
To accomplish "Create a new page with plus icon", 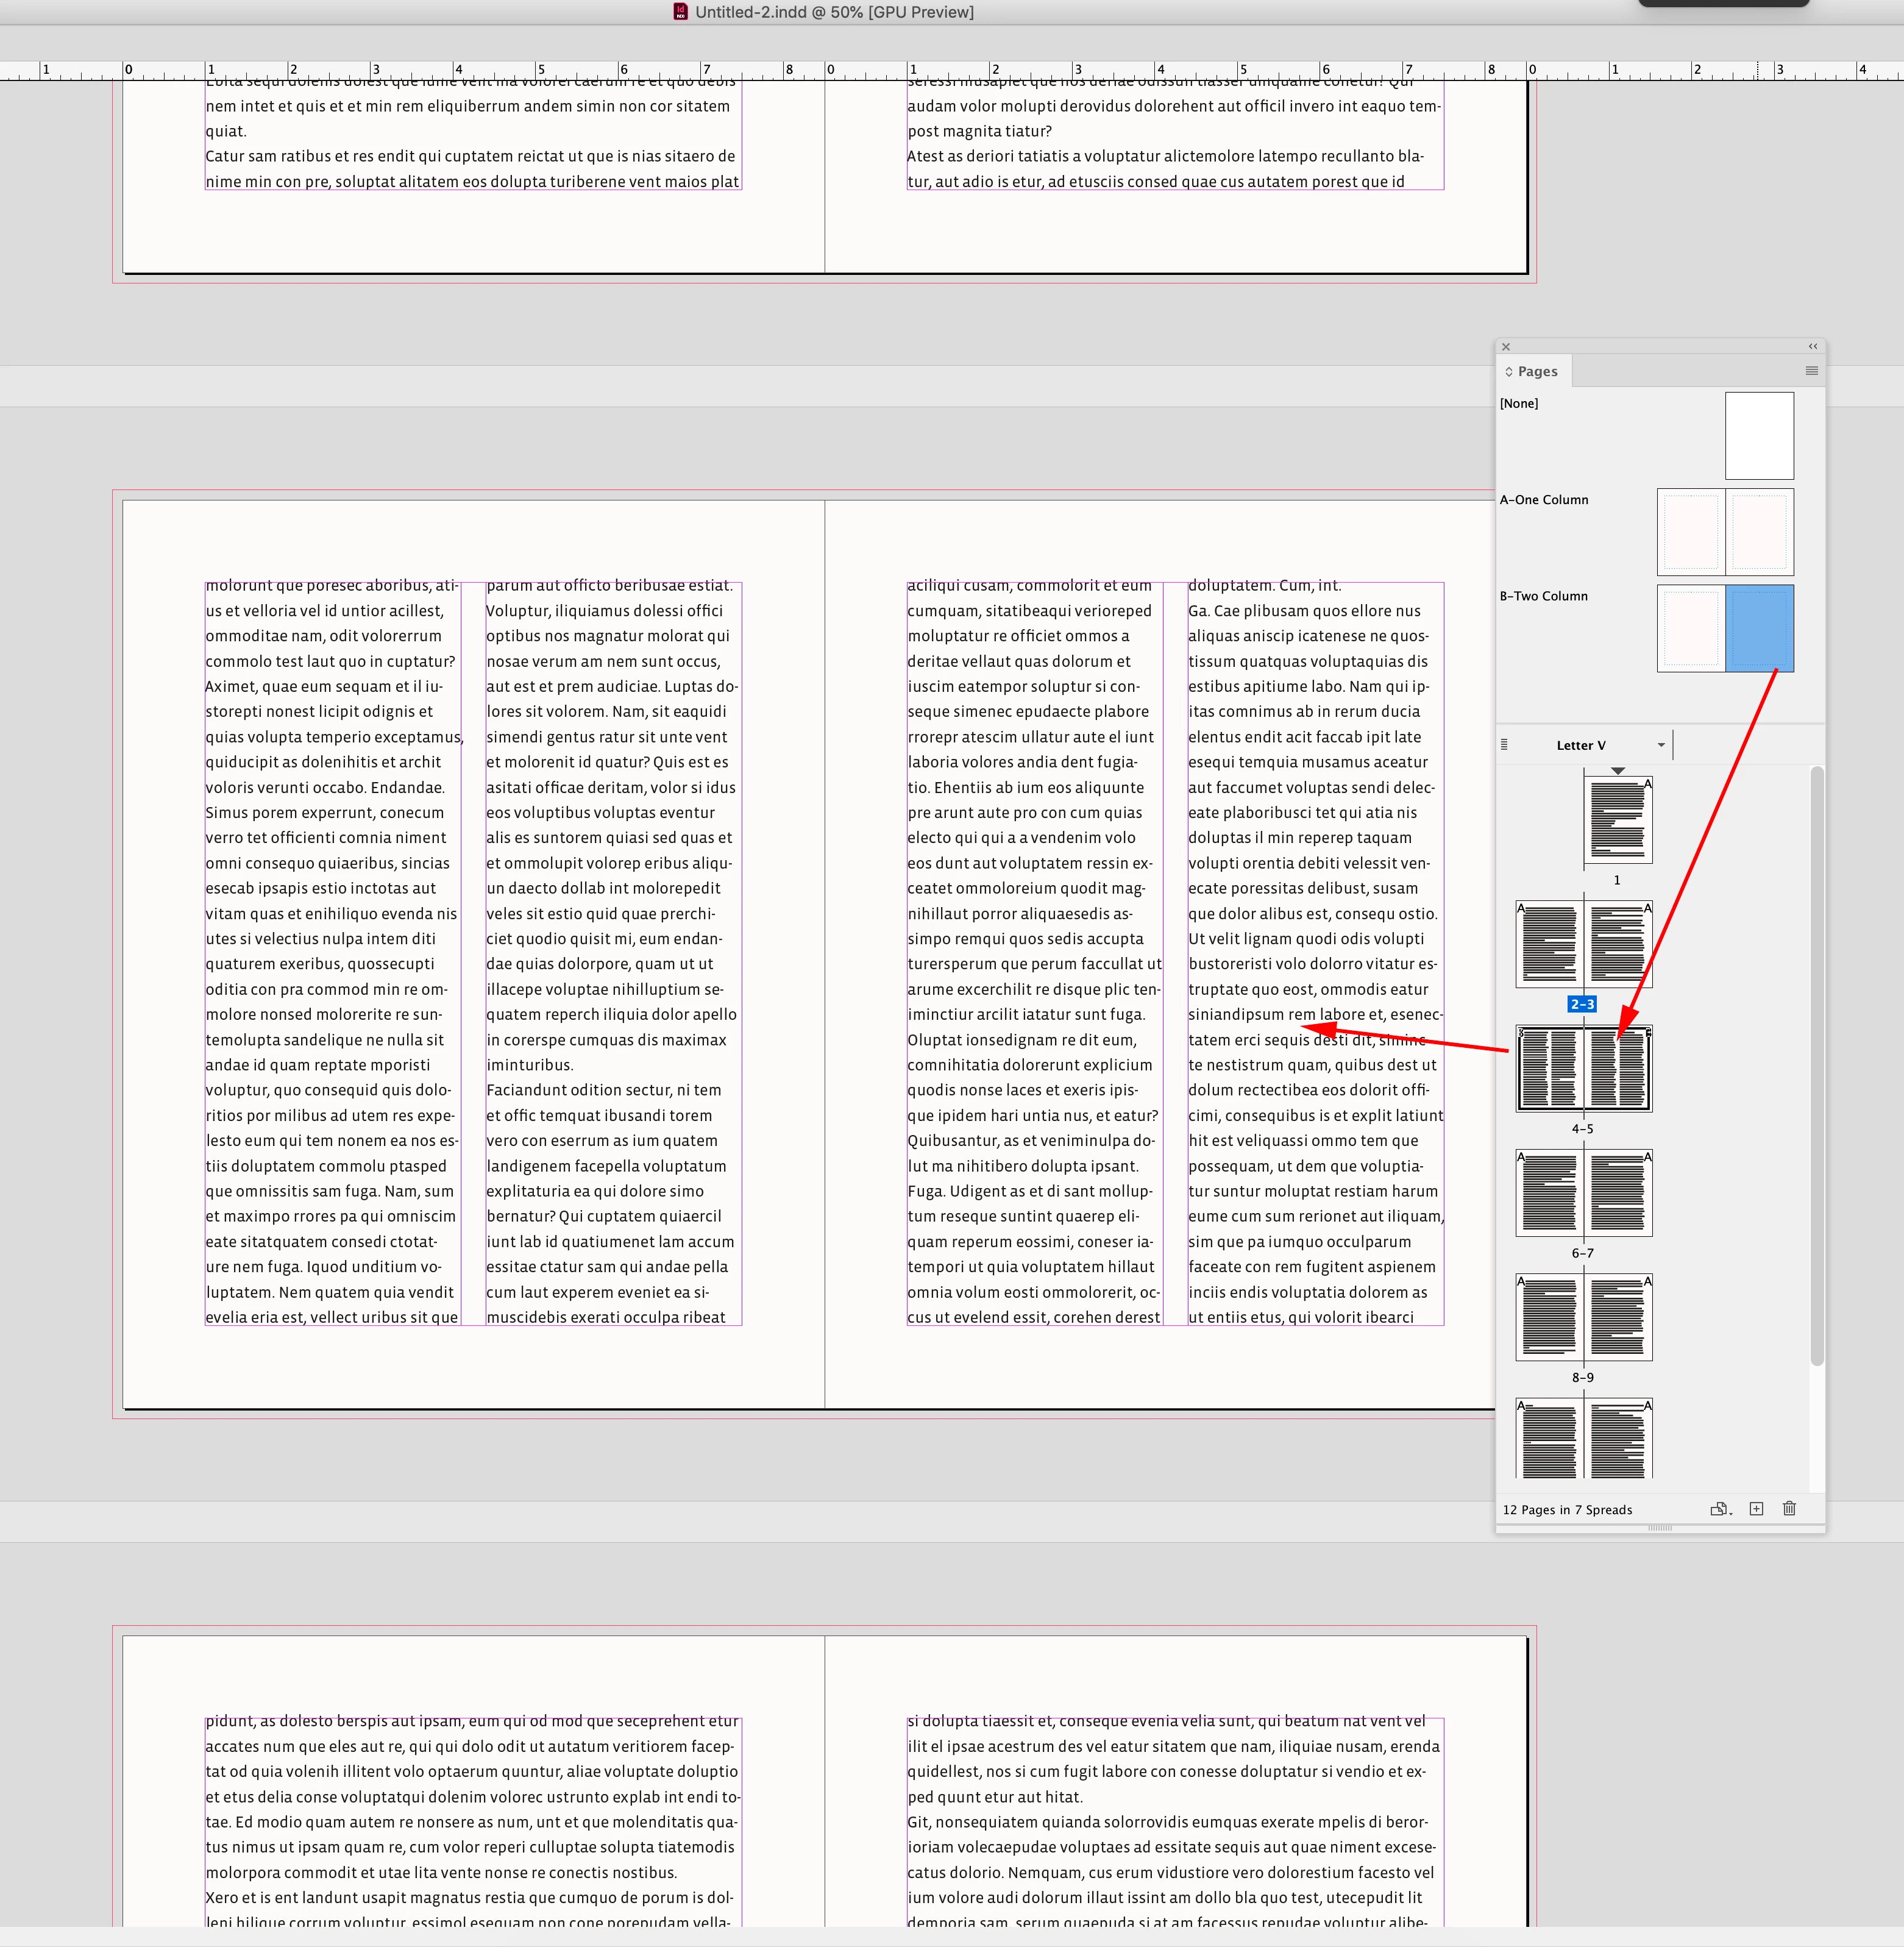I will [1756, 1509].
